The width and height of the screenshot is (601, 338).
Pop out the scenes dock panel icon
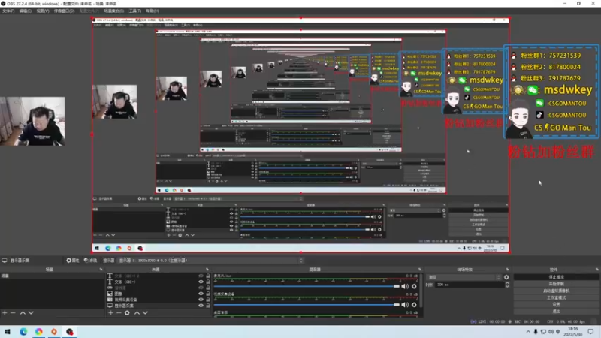101,270
